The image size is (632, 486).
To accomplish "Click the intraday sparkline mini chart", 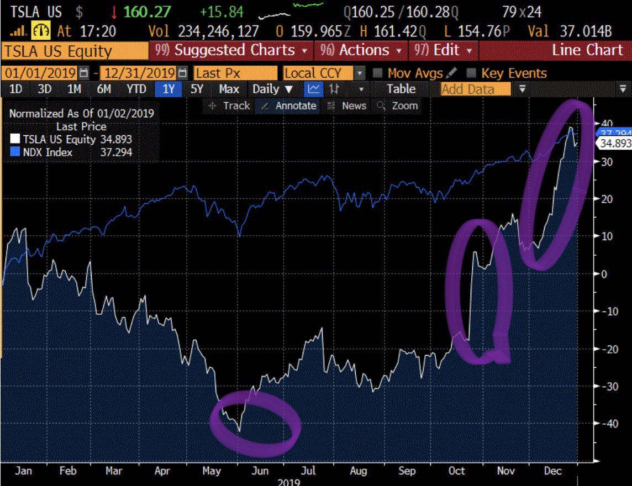I will coord(291,11).
